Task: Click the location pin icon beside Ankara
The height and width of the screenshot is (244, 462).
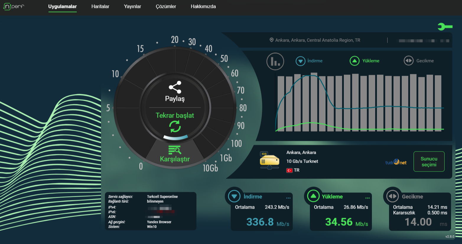Action: point(271,40)
